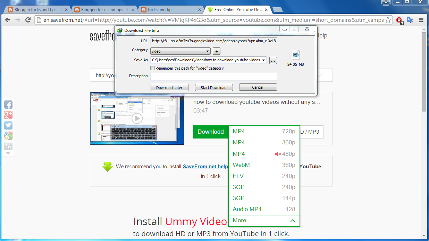Click the HD / MP3 button

point(311,132)
